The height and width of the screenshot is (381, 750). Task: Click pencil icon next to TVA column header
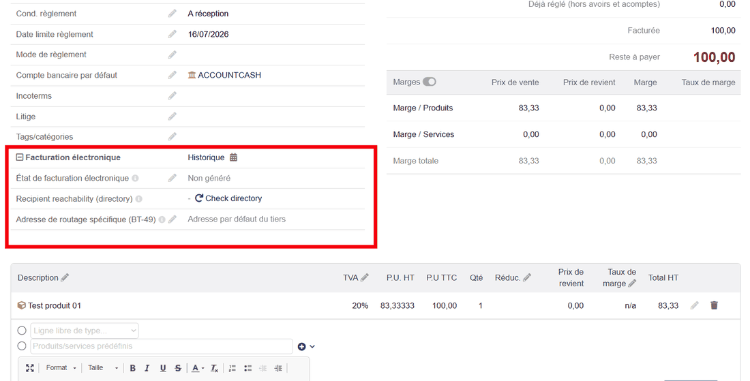[x=365, y=277]
